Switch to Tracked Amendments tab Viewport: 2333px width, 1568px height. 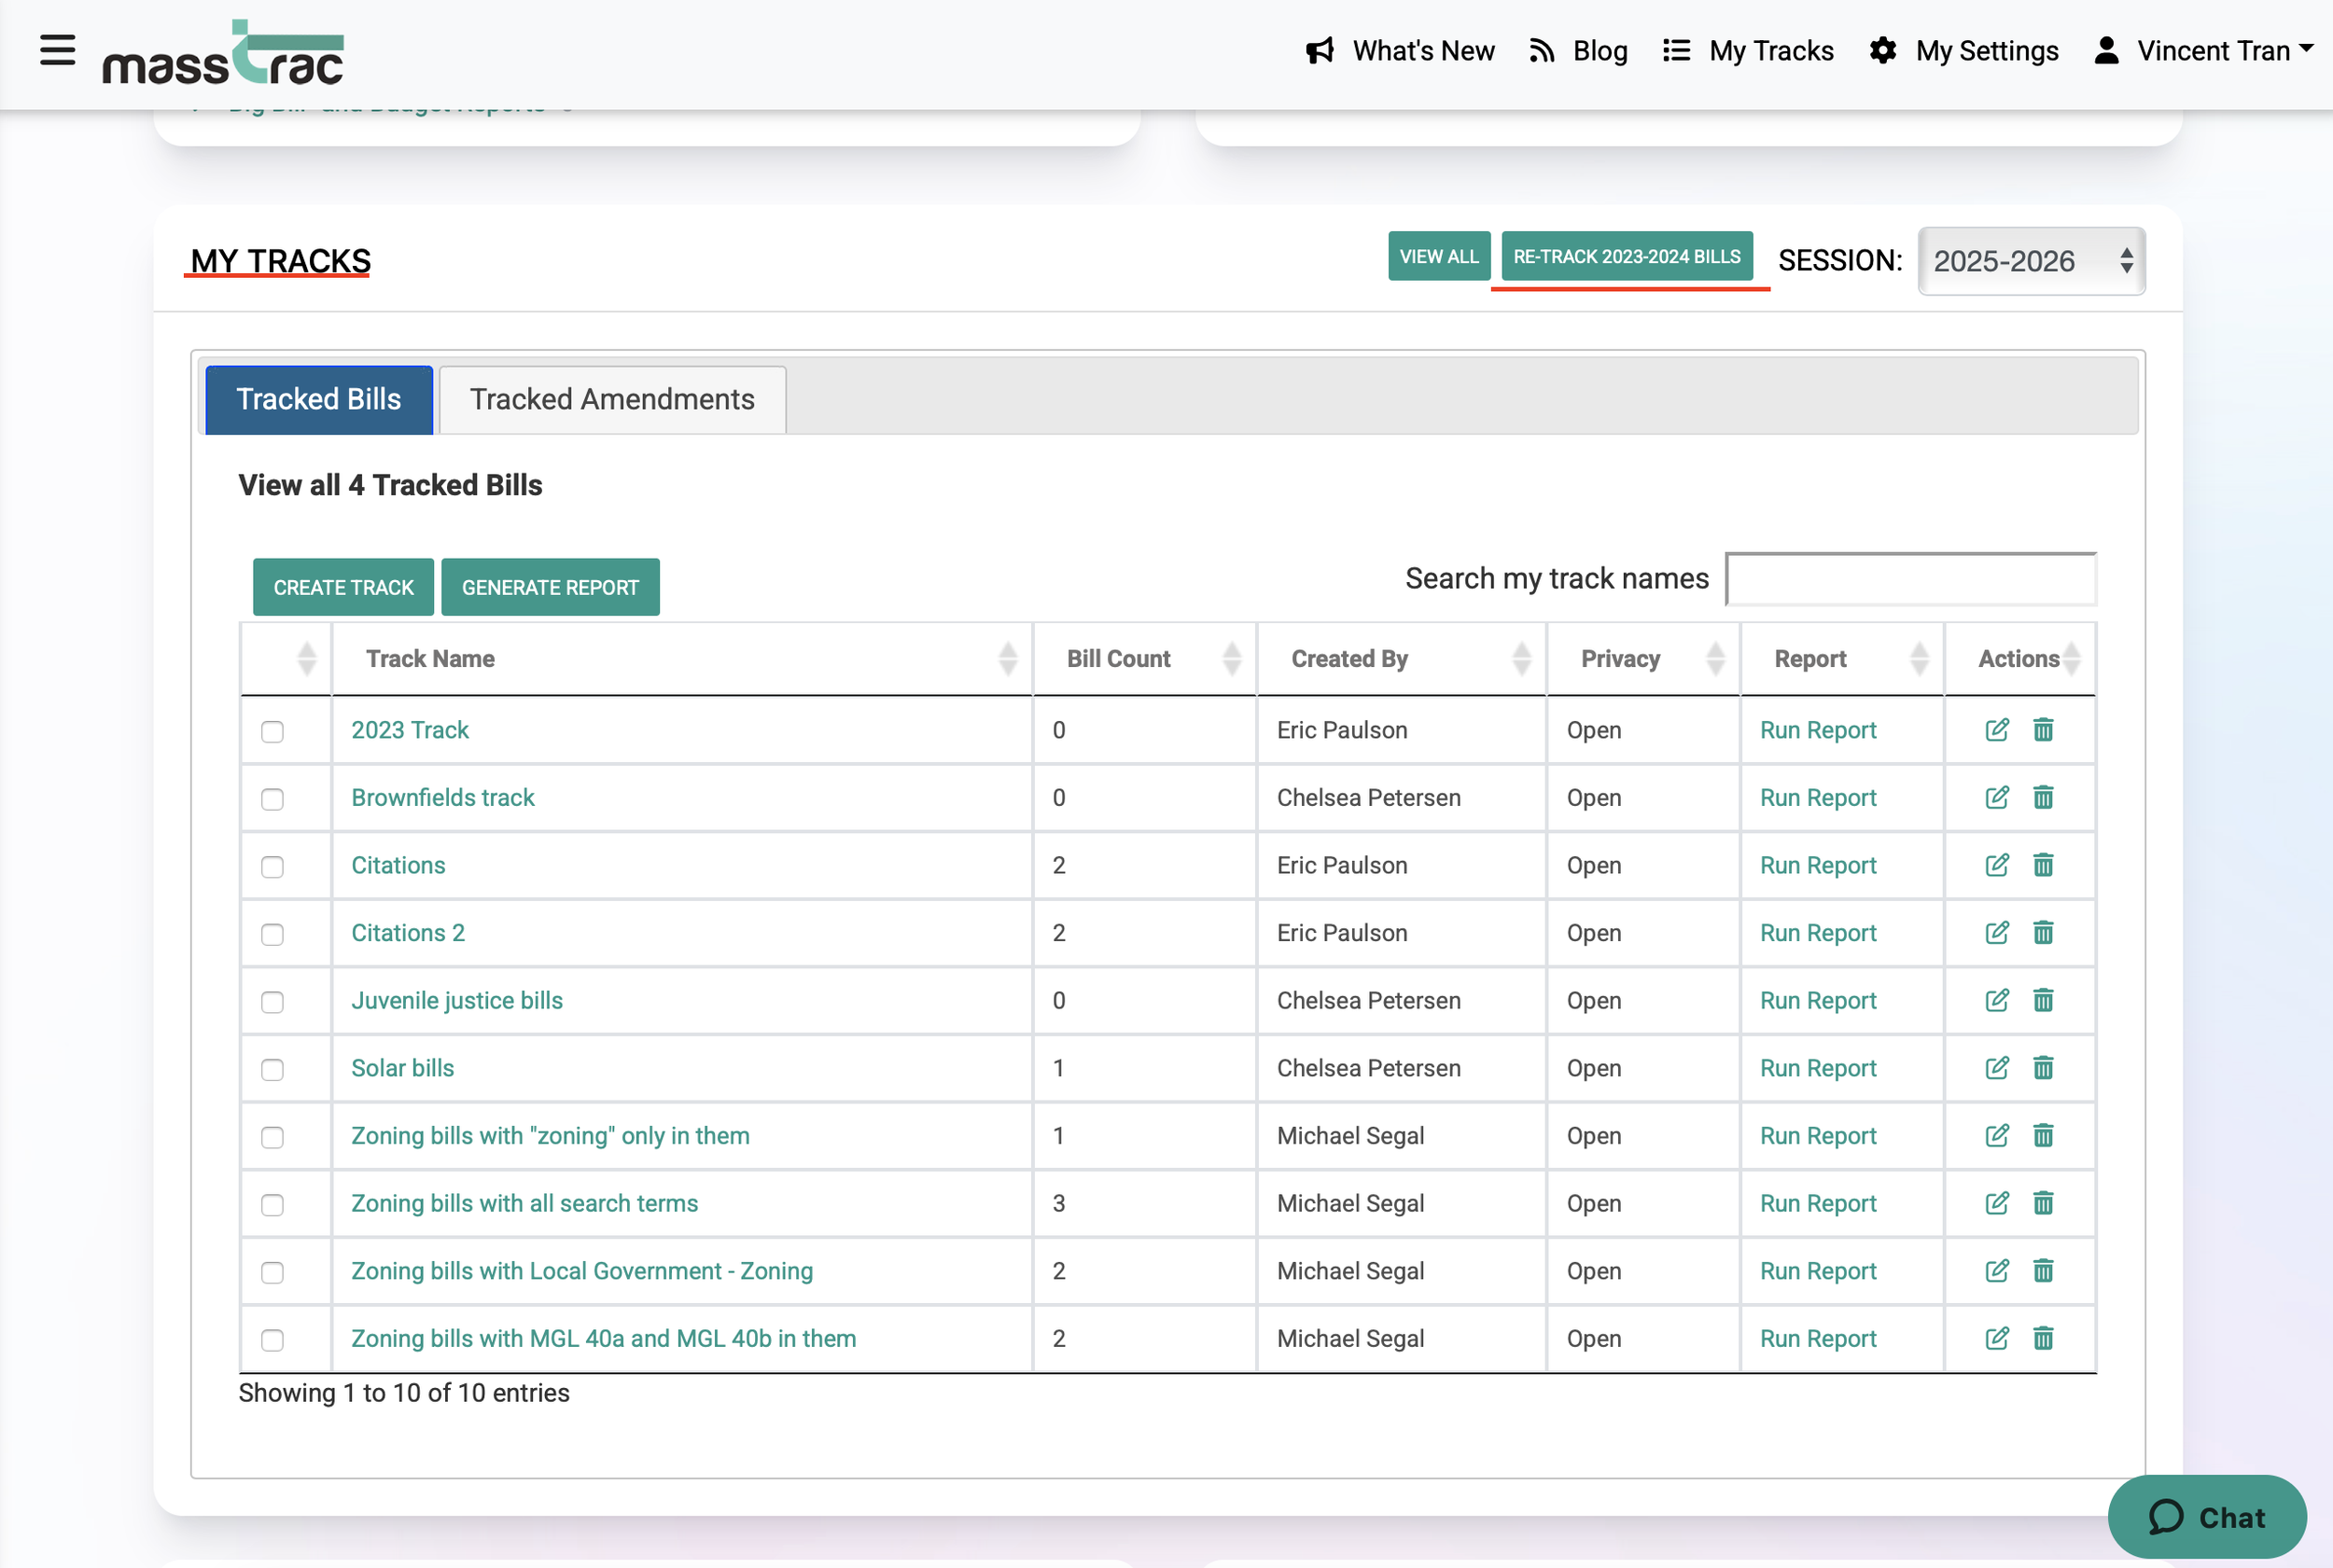(x=612, y=400)
